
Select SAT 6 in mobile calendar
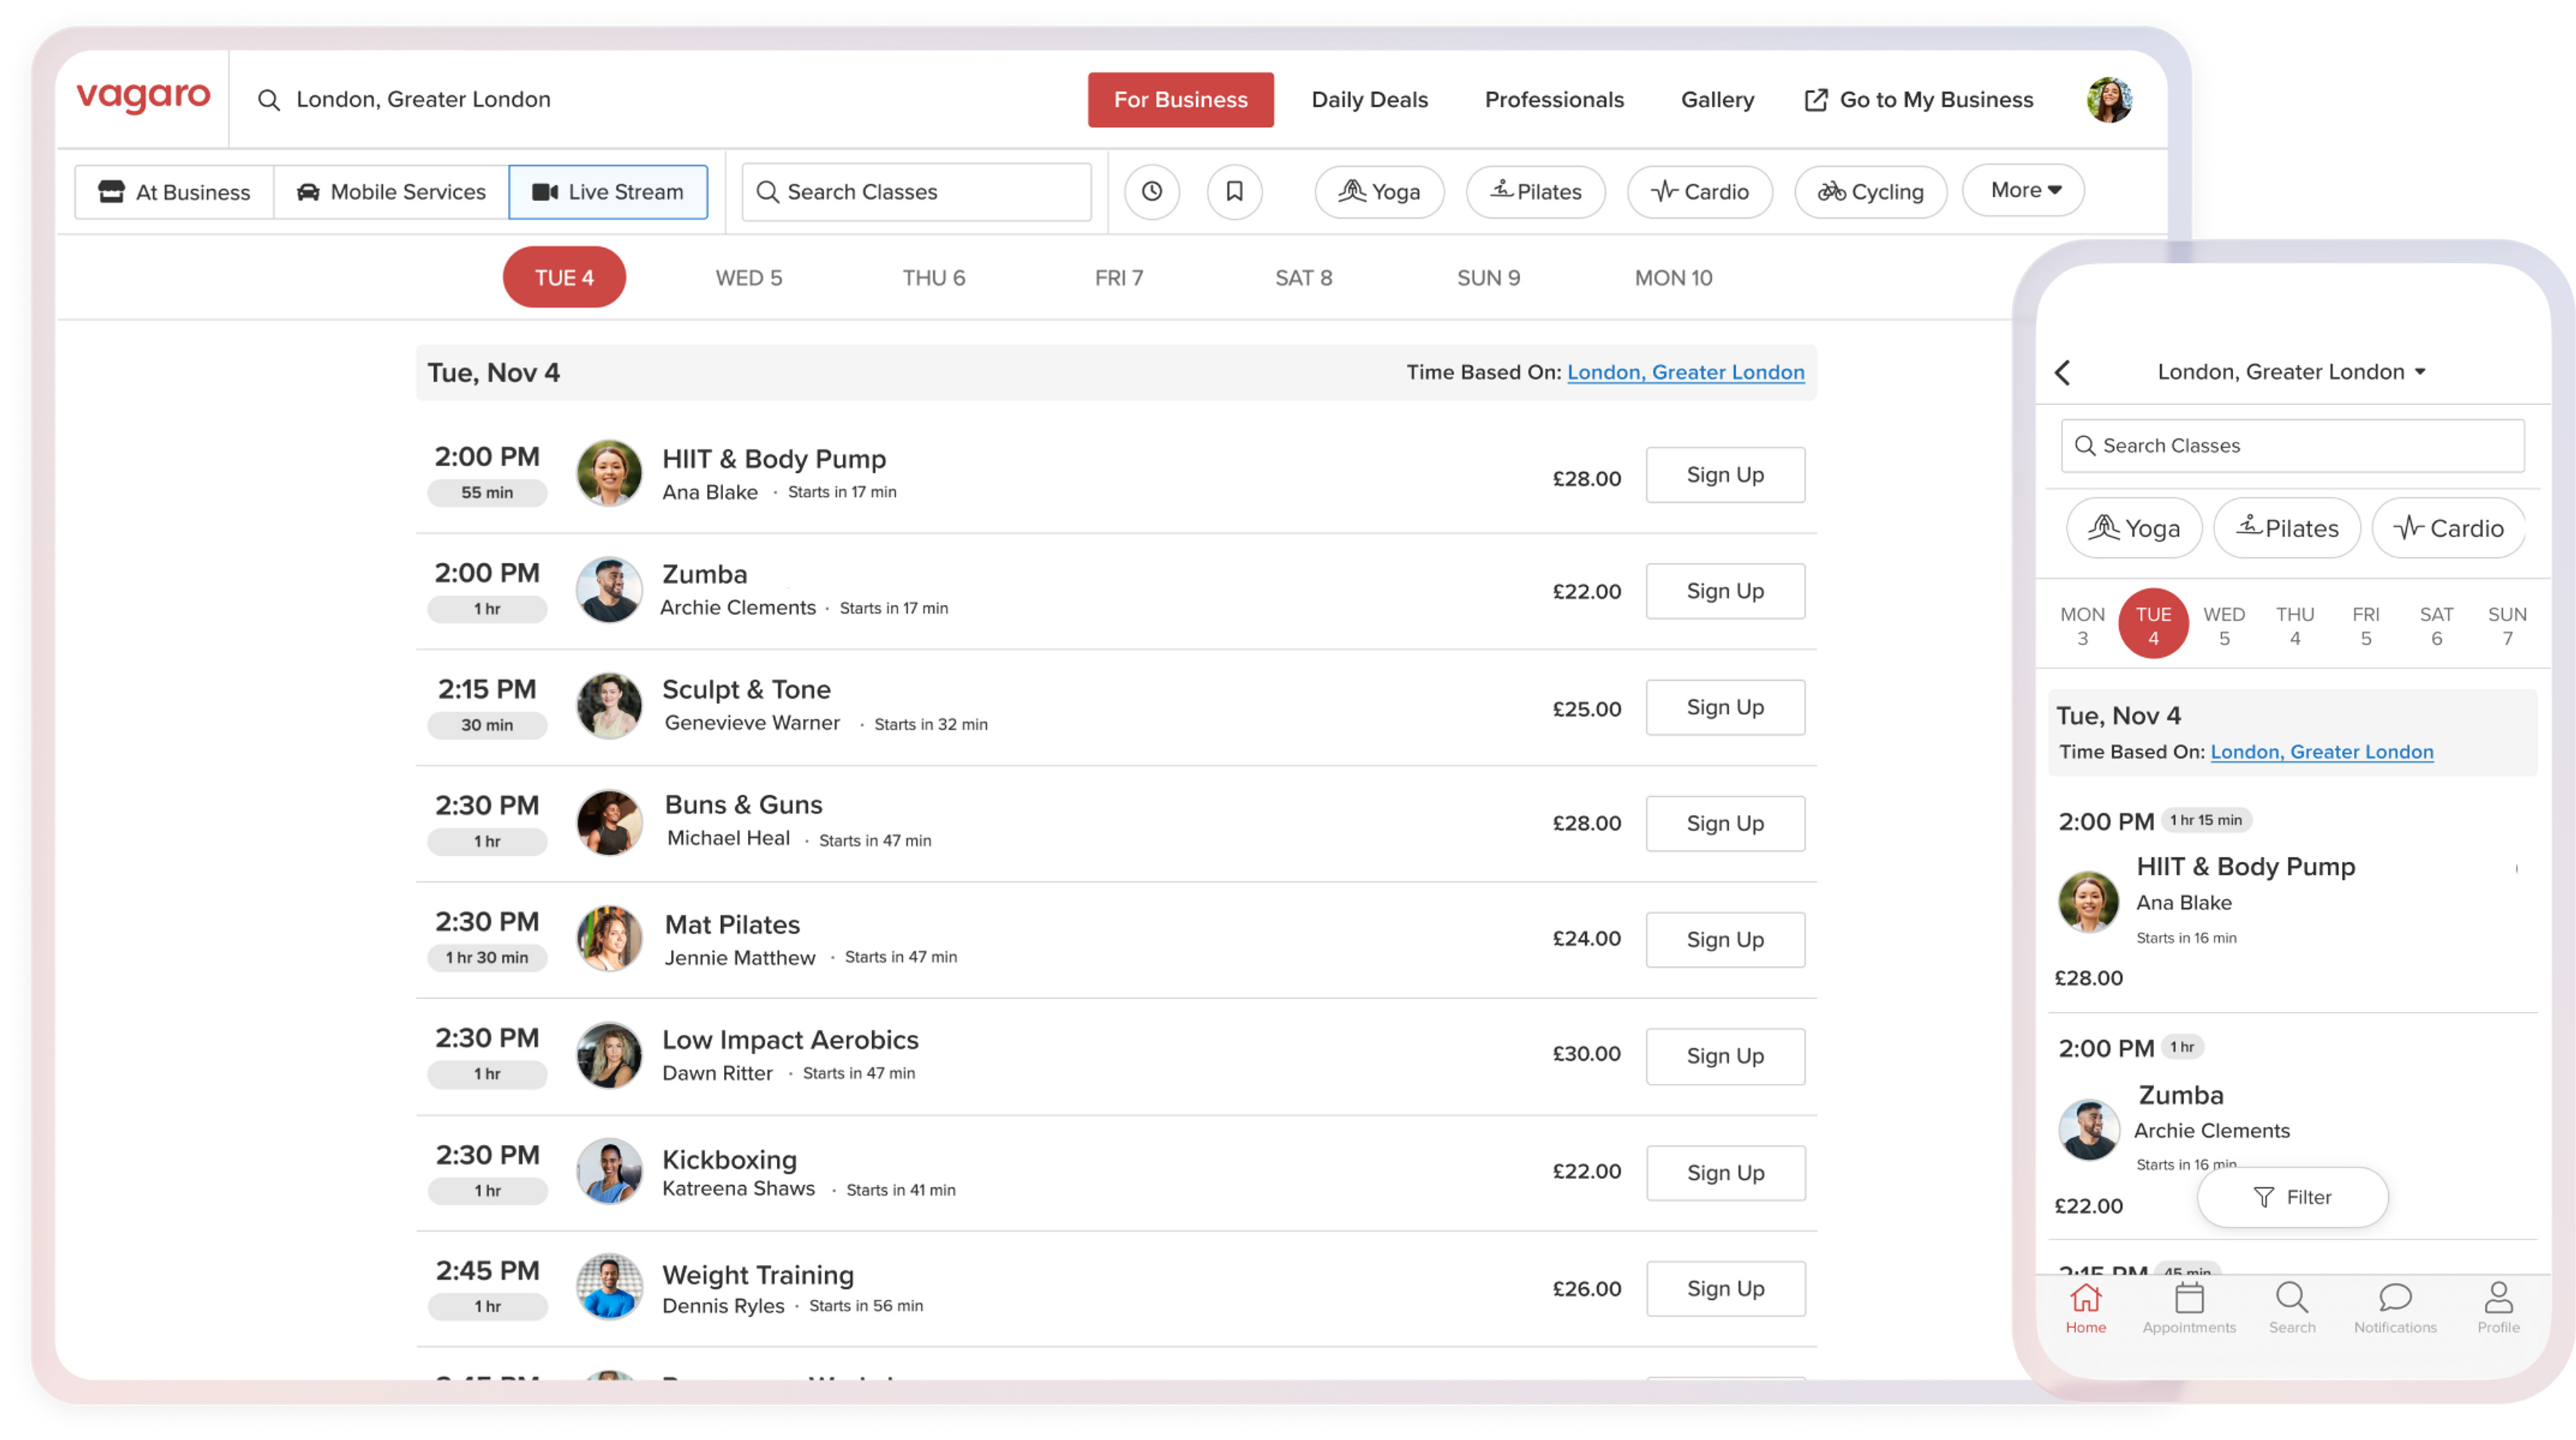[x=2437, y=625]
